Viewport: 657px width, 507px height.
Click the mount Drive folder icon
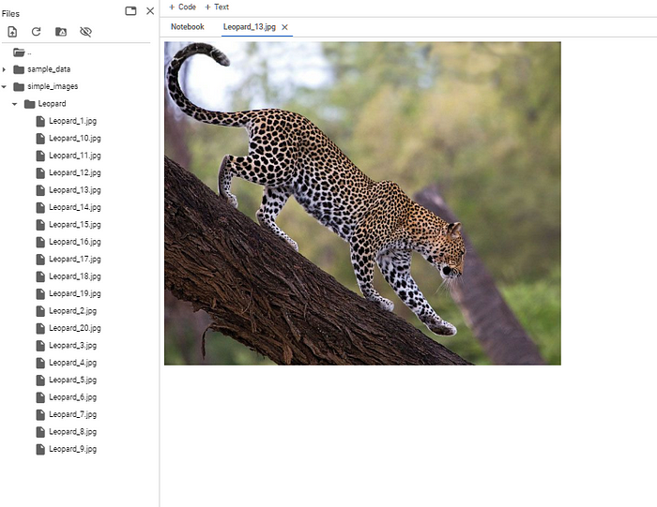61,32
